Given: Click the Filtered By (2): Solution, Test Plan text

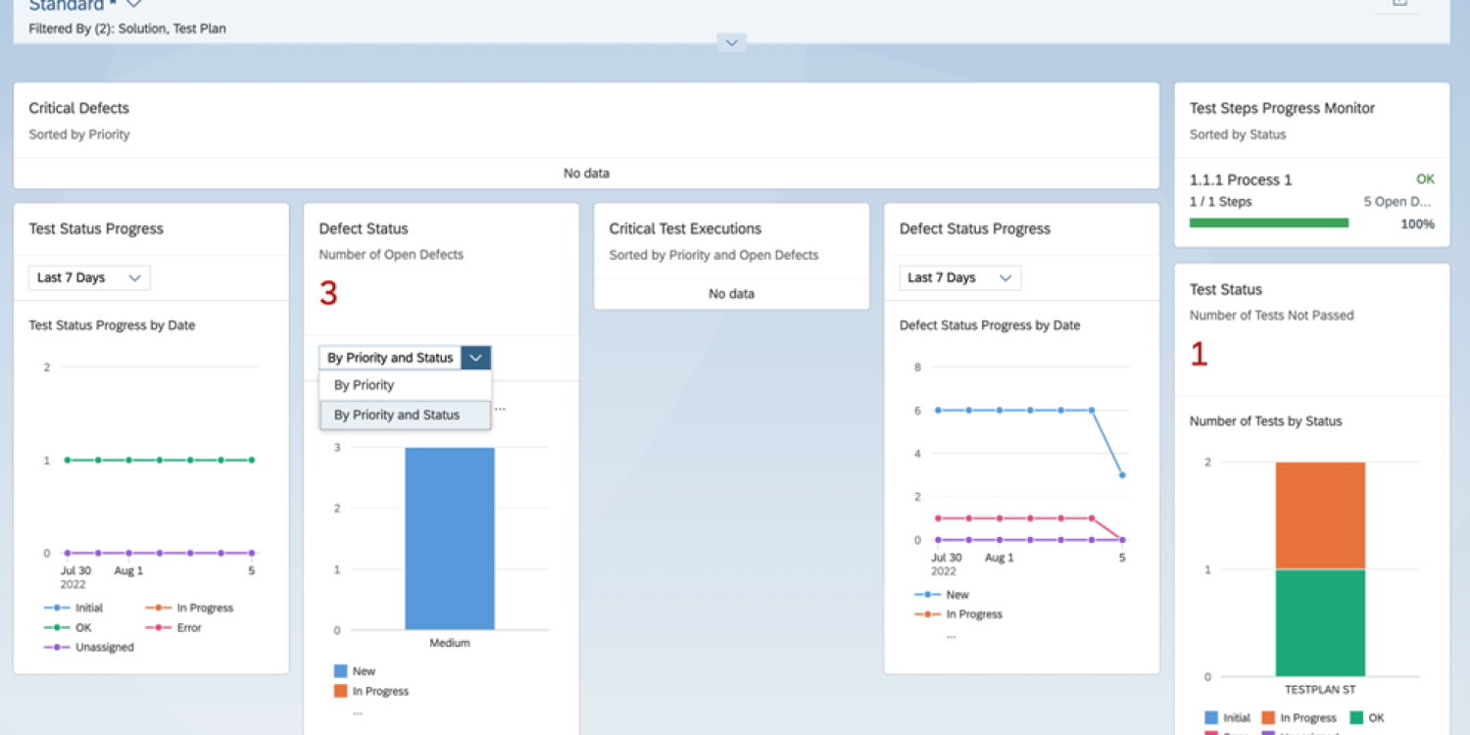Looking at the screenshot, I should 126,28.
